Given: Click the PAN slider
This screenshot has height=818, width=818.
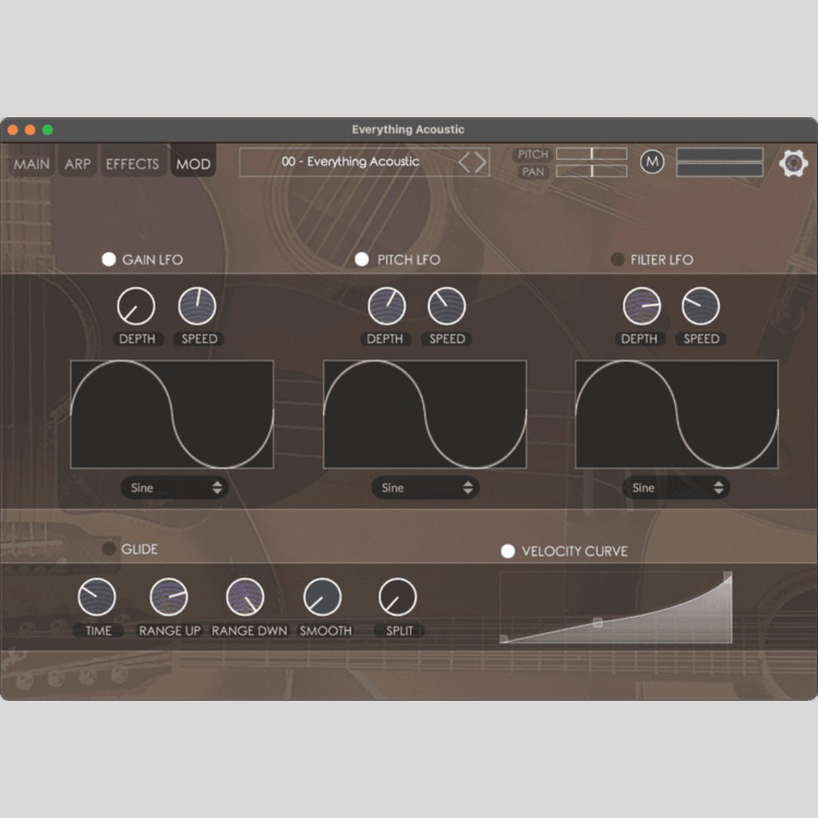Looking at the screenshot, I should click(x=592, y=171).
